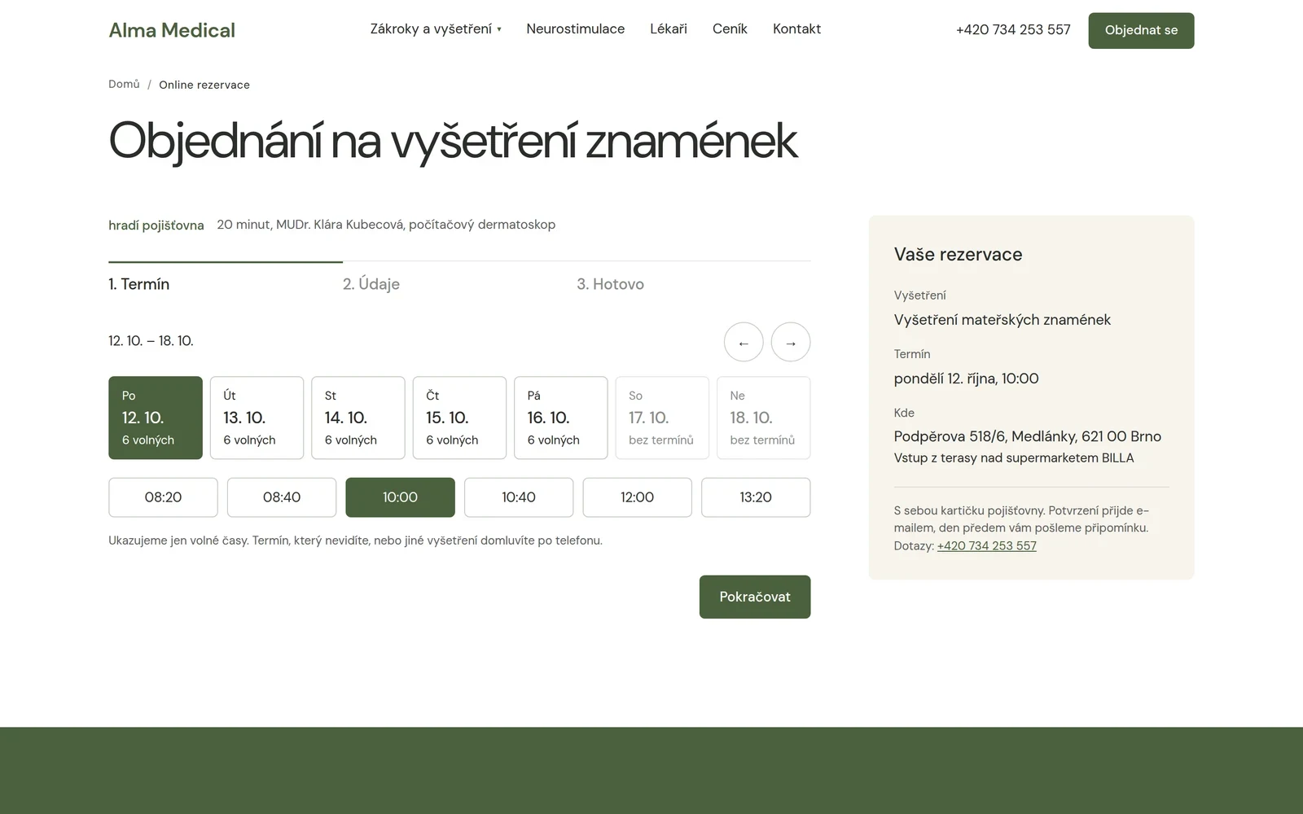Select Friday 16. 10. day card
Image resolution: width=1303 pixels, height=814 pixels.
coord(561,418)
